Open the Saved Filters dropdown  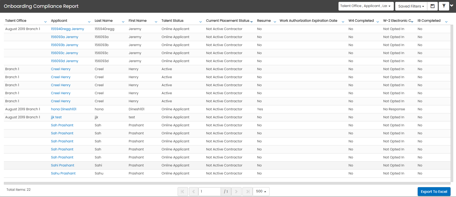pyautogui.click(x=411, y=6)
